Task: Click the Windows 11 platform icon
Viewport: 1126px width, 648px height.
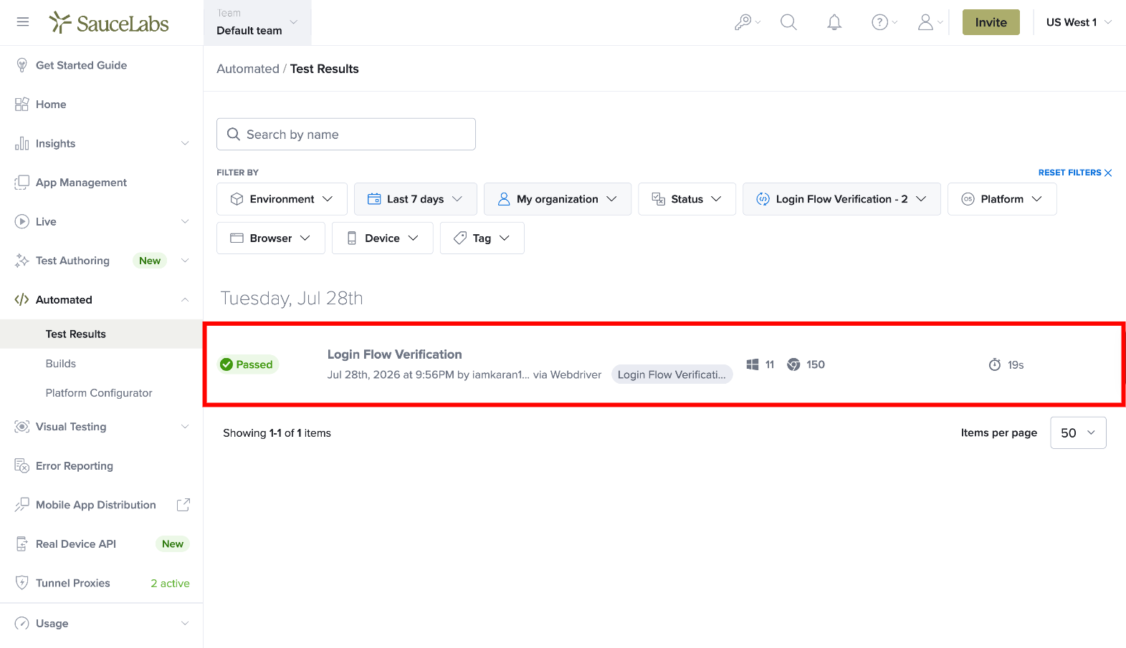Action: tap(753, 364)
